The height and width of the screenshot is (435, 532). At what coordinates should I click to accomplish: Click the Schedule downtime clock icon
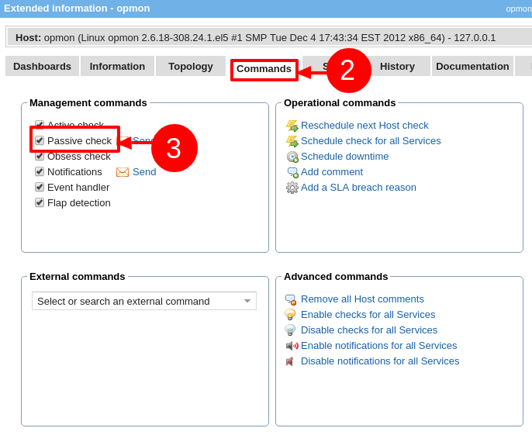click(x=292, y=157)
